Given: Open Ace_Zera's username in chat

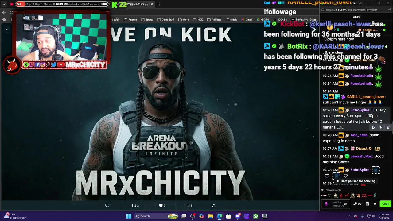Looking at the screenshot, I should pyautogui.click(x=359, y=135).
